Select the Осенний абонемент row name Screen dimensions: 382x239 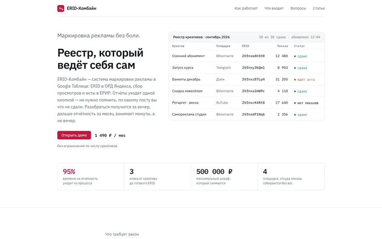pyautogui.click(x=188, y=56)
